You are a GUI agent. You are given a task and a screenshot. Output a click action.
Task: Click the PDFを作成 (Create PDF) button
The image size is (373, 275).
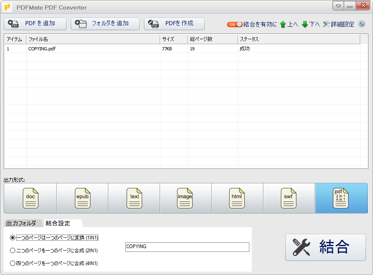pos(174,24)
